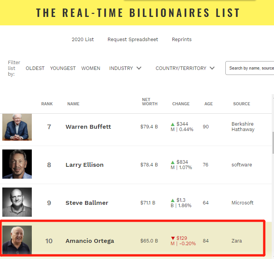This screenshot has height=259, width=274.
Task: Open the 2020 List tab
Action: 83,40
